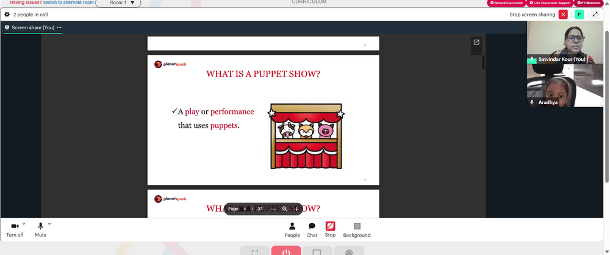The width and height of the screenshot is (610, 255).
Task: Select Aradhya's video tile
Action: point(565,85)
